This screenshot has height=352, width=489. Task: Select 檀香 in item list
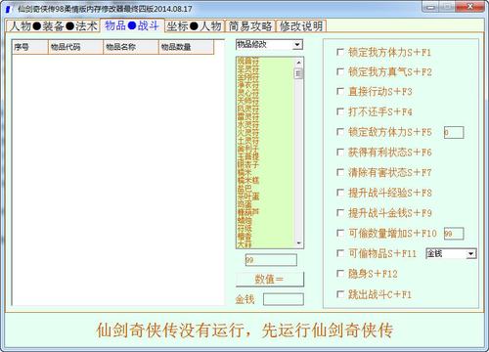(x=244, y=236)
